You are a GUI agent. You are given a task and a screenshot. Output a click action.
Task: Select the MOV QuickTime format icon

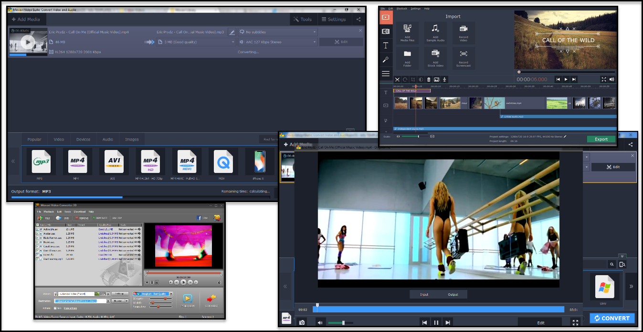tap(223, 162)
